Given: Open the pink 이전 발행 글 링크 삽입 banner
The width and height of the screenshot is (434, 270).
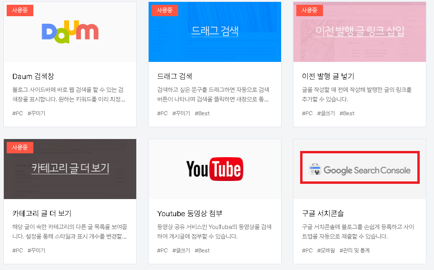Looking at the screenshot, I should coord(360,32).
